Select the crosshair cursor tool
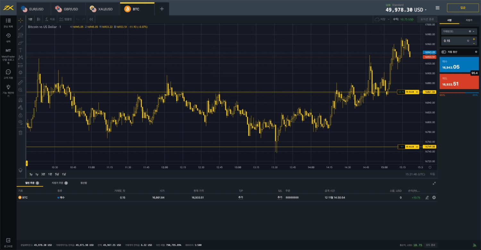This screenshot has width=481, height=250. (21, 21)
